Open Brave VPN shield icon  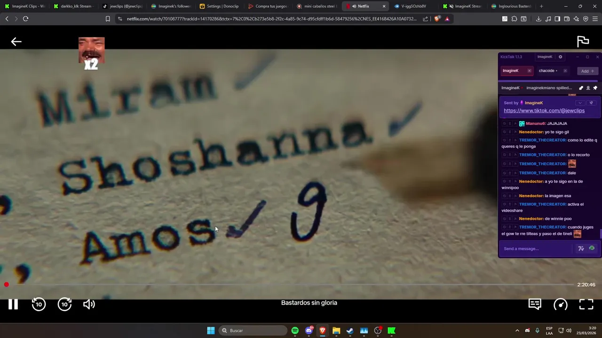(586, 19)
